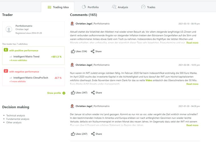Click the 'Comments (165)' heading
This screenshot has height=142, width=216.
coord(83,15)
